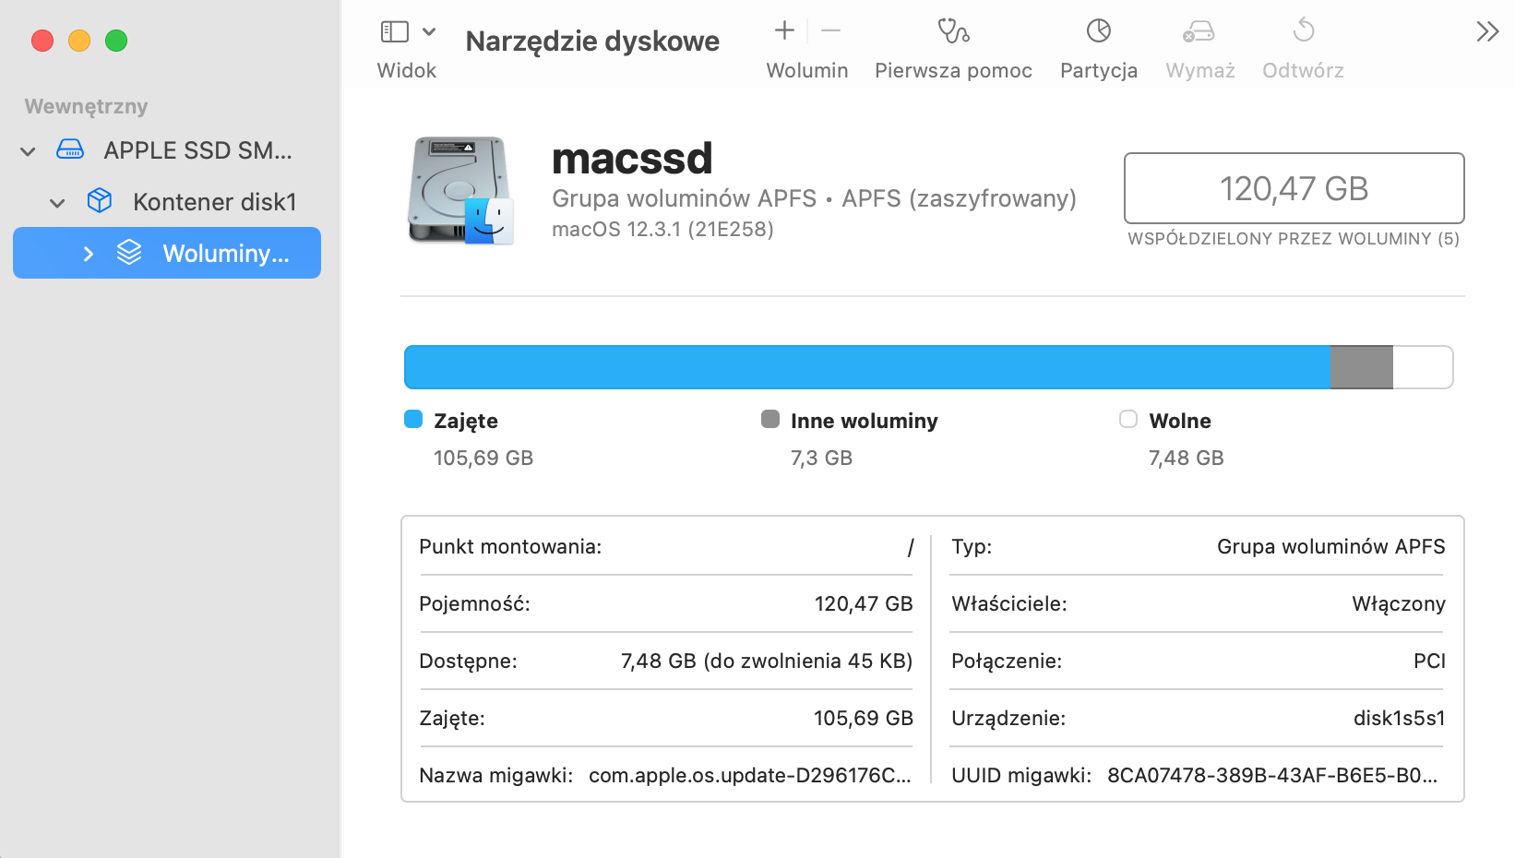The width and height of the screenshot is (1515, 858).
Task: Click the Zajęte row value 105,69 GB
Action: click(x=864, y=719)
